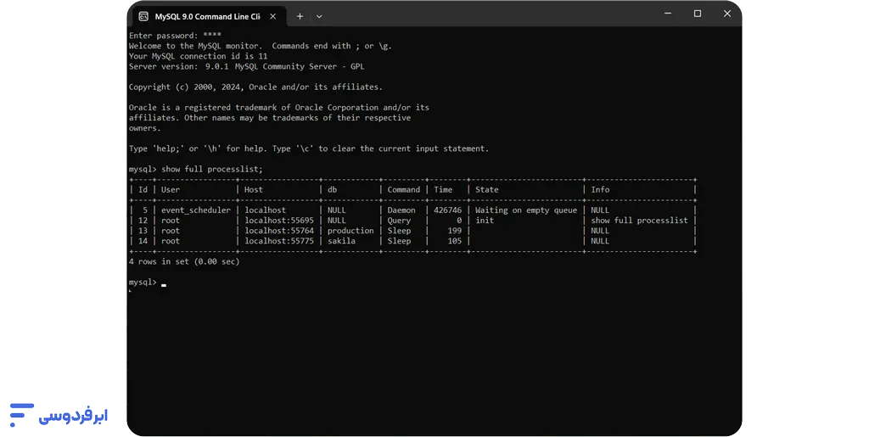Click the 'State' column header
Image resolution: width=869 pixels, height=437 pixels.
[x=486, y=189]
